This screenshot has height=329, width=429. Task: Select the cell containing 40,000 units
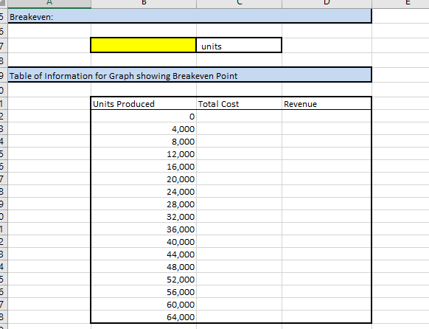(144, 241)
